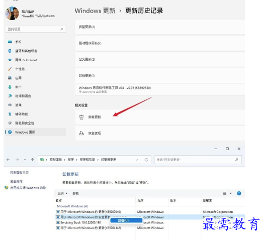The width and height of the screenshot is (264, 240).
Task: Click magnifier icon in installed updates search
Action: (236, 160)
